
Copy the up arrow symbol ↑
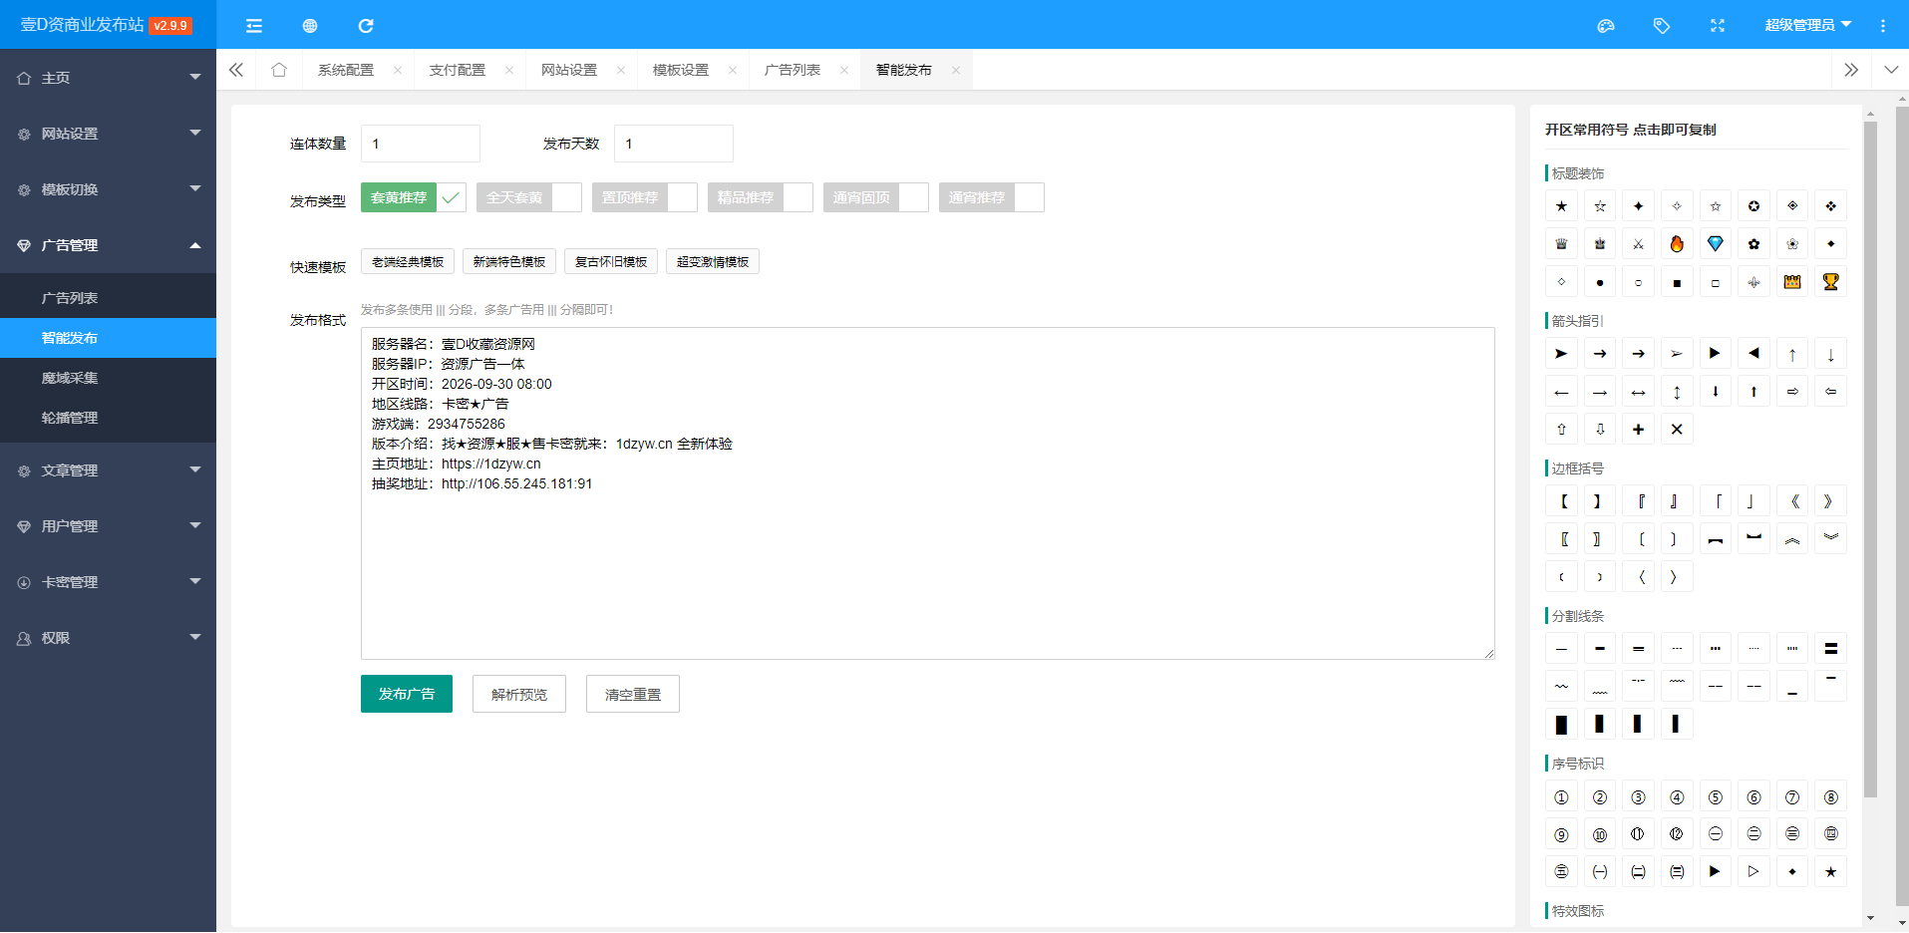click(1792, 354)
